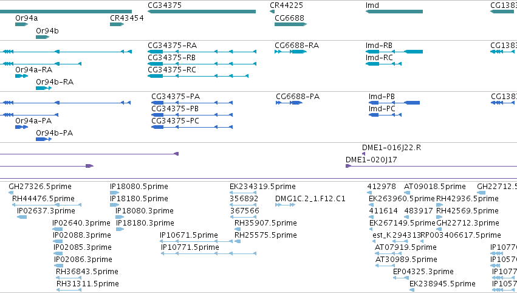Click the DMG1C.2_1.F12.C1 EST
This screenshot has width=517, height=293.
pyautogui.click(x=285, y=205)
